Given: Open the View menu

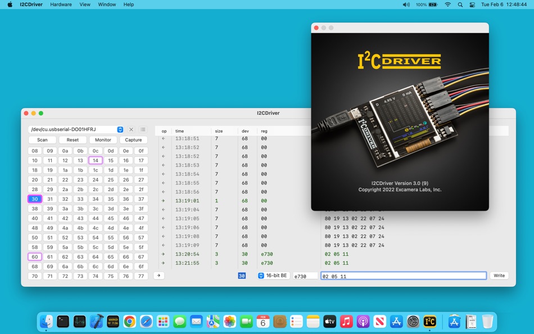Looking at the screenshot, I should coord(85,4).
